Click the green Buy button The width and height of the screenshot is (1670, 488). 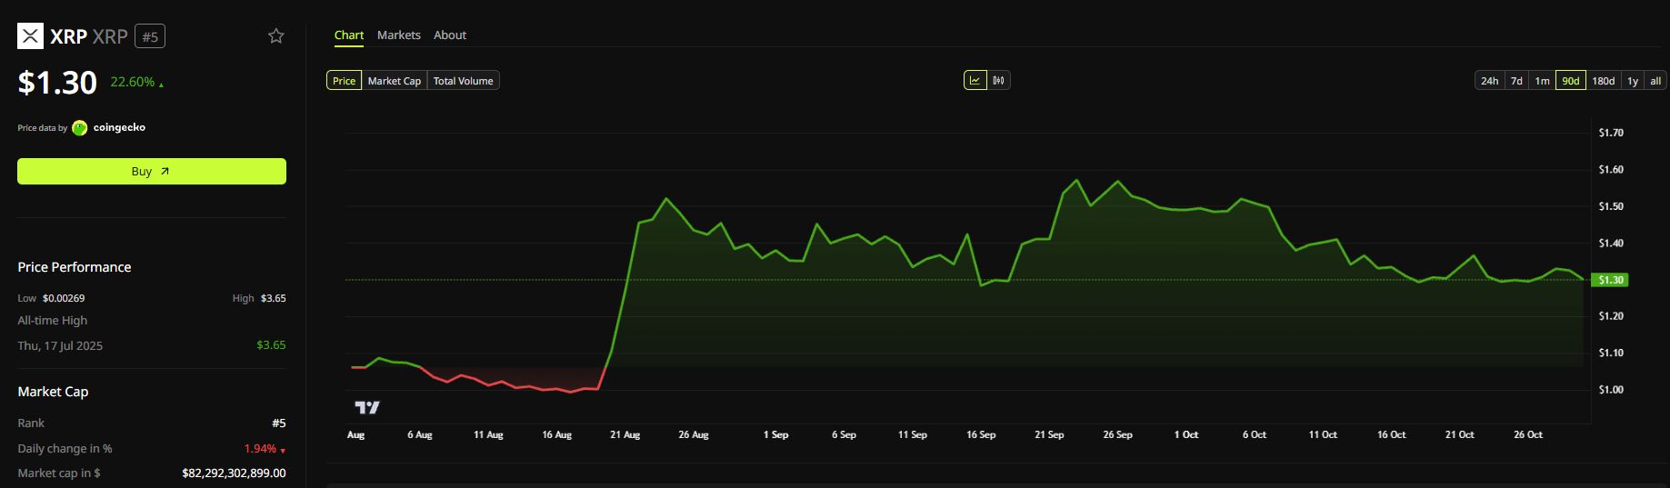click(152, 172)
